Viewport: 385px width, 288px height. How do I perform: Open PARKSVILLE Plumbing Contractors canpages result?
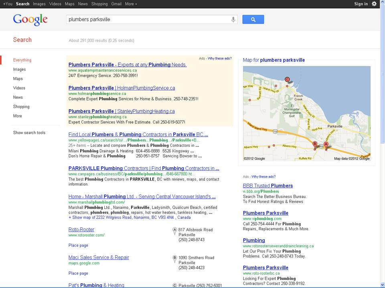click(x=144, y=168)
